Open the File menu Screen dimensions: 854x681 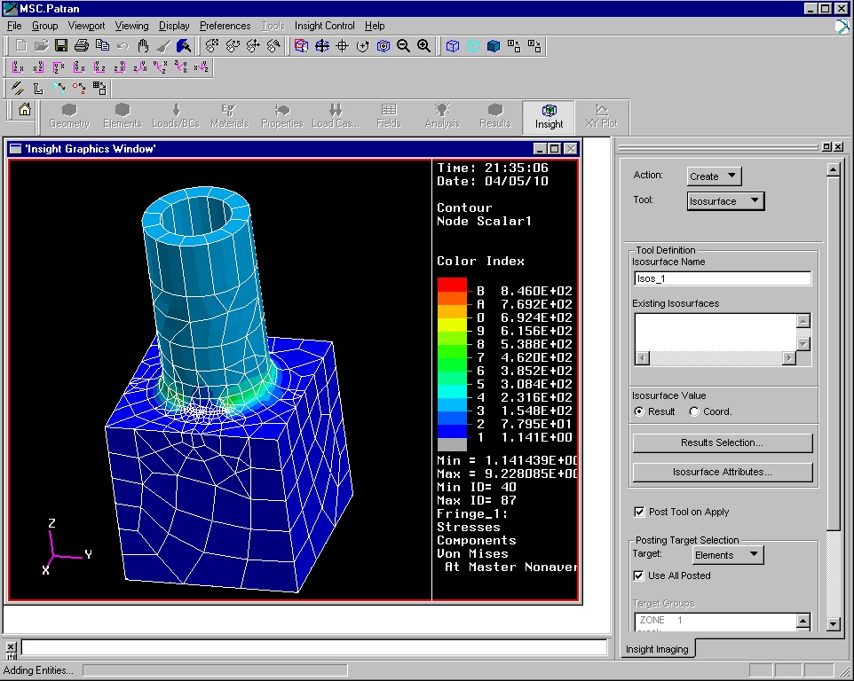(14, 26)
